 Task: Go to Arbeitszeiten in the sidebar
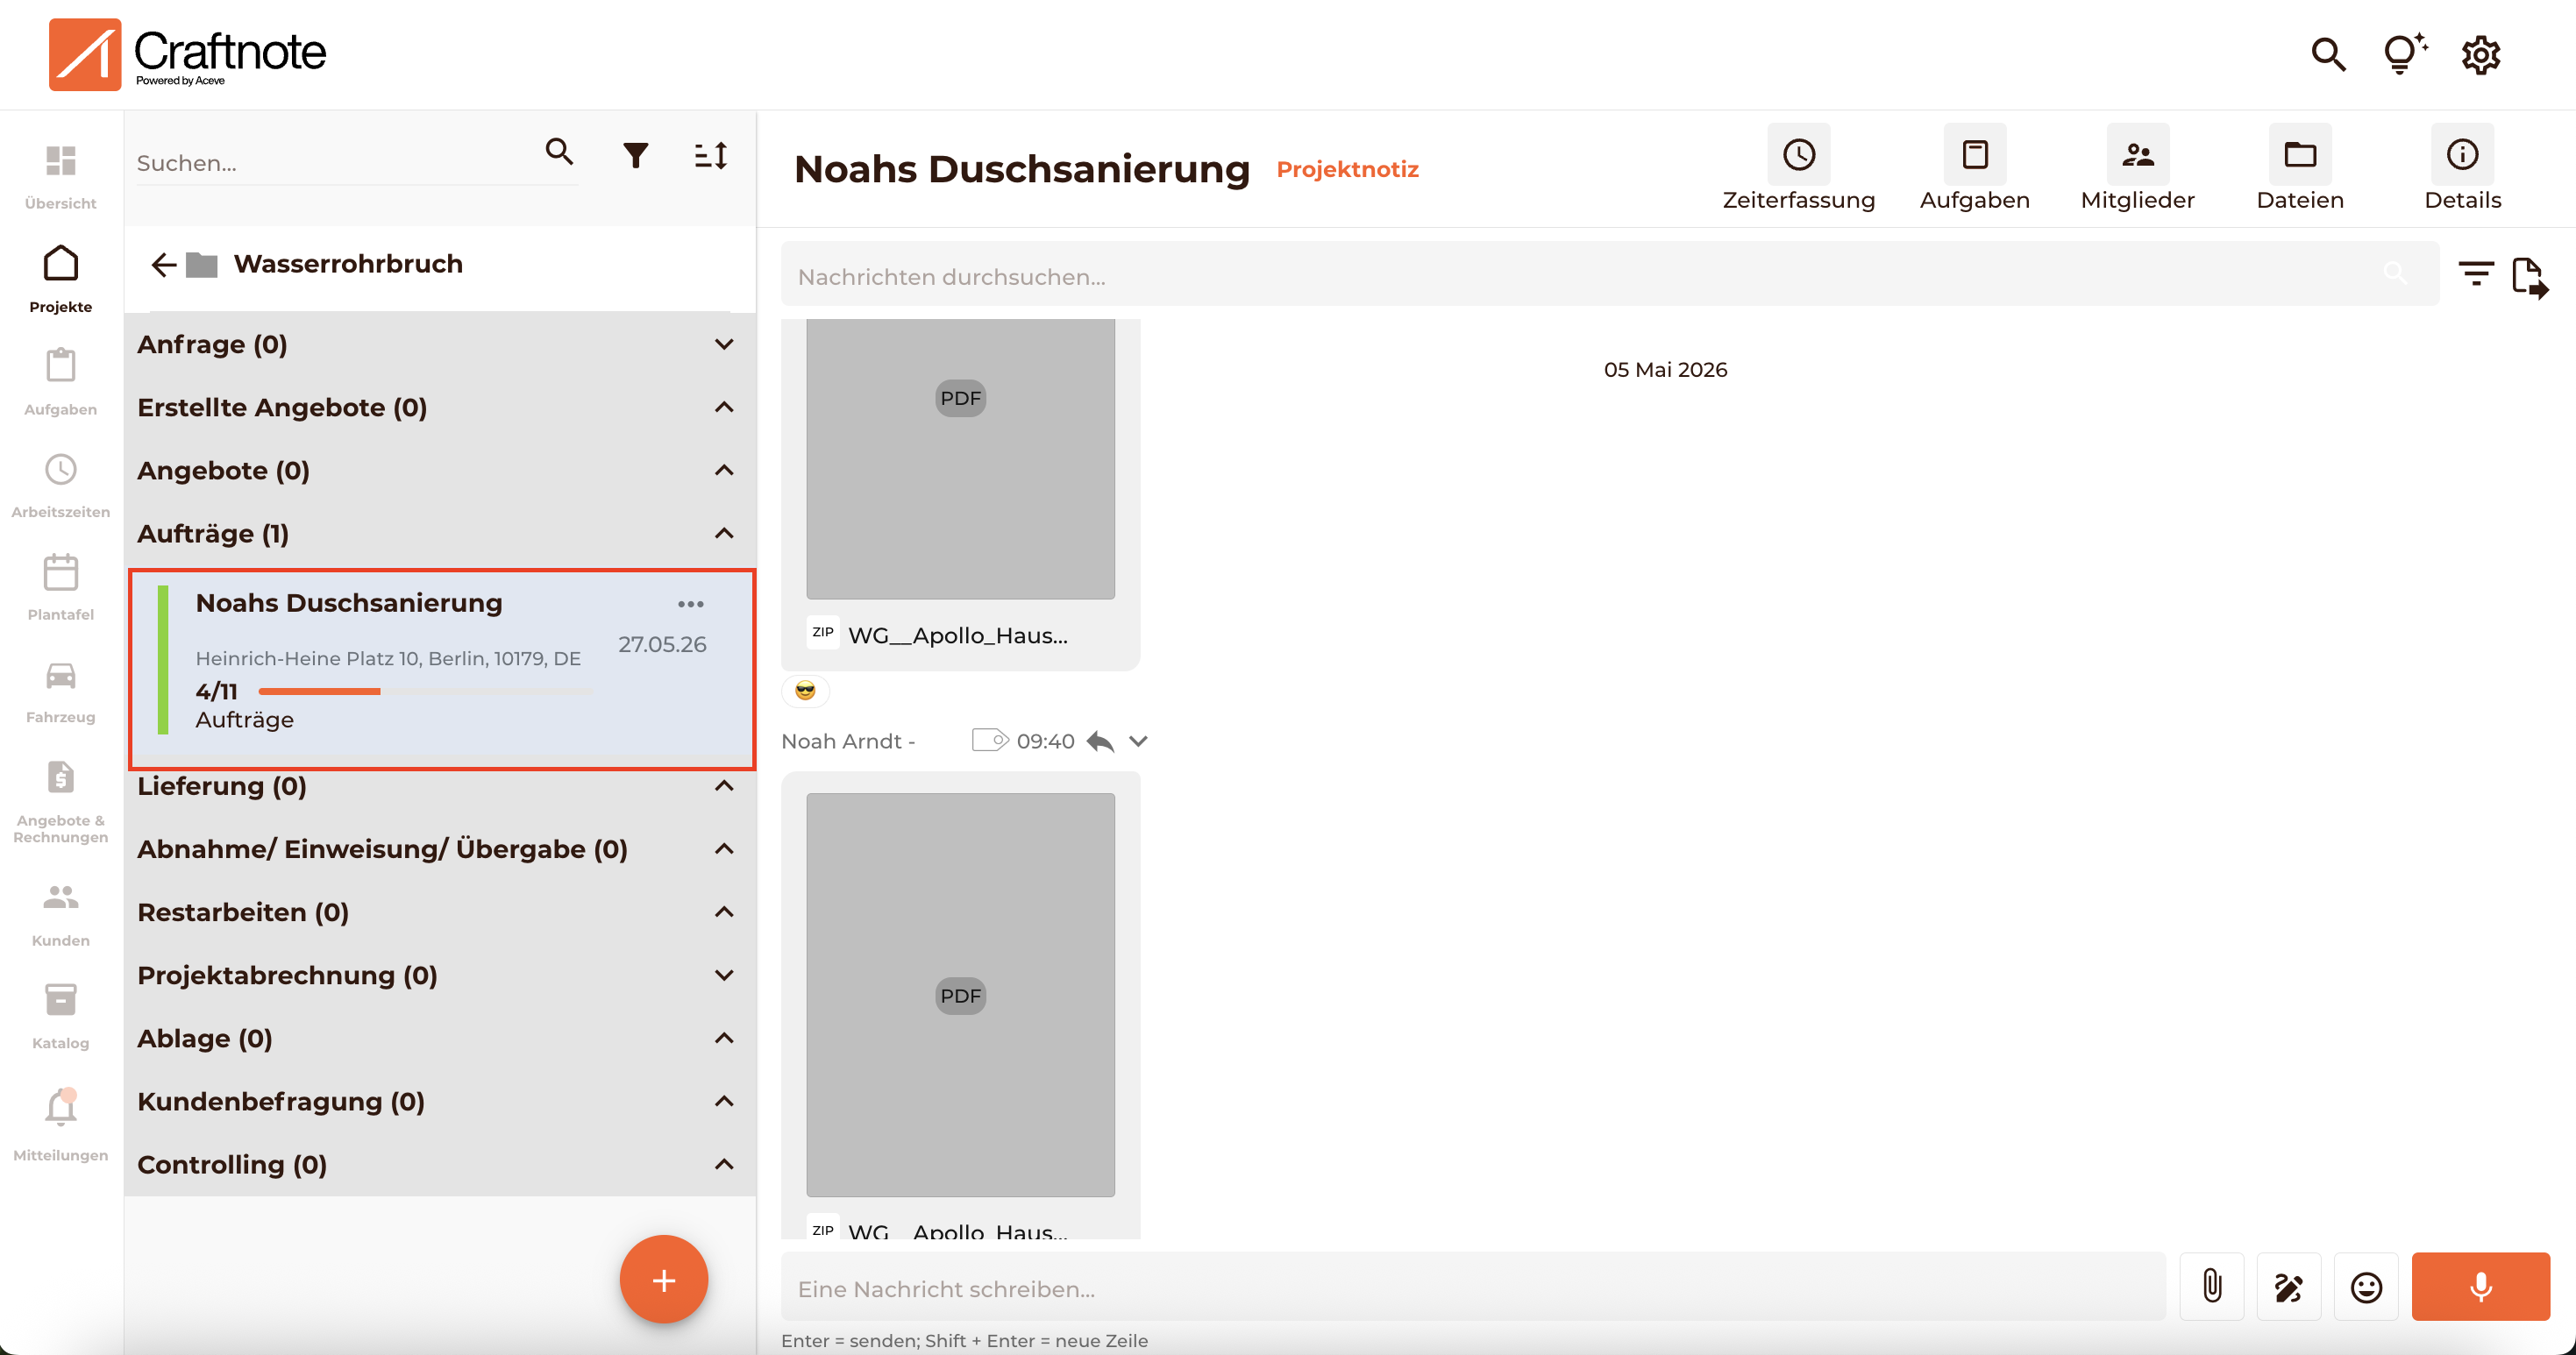60,485
